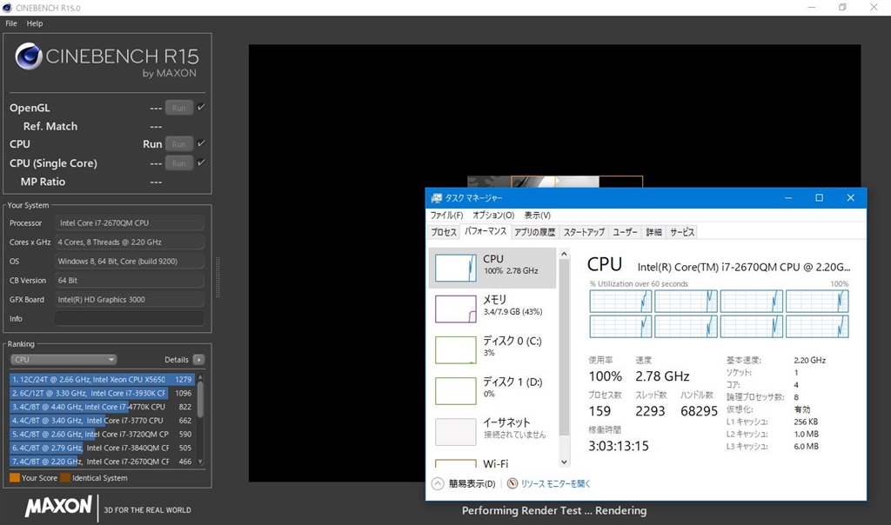Click the MAXON logo at bottom
Screen dimensions: 891x525
(x=58, y=506)
